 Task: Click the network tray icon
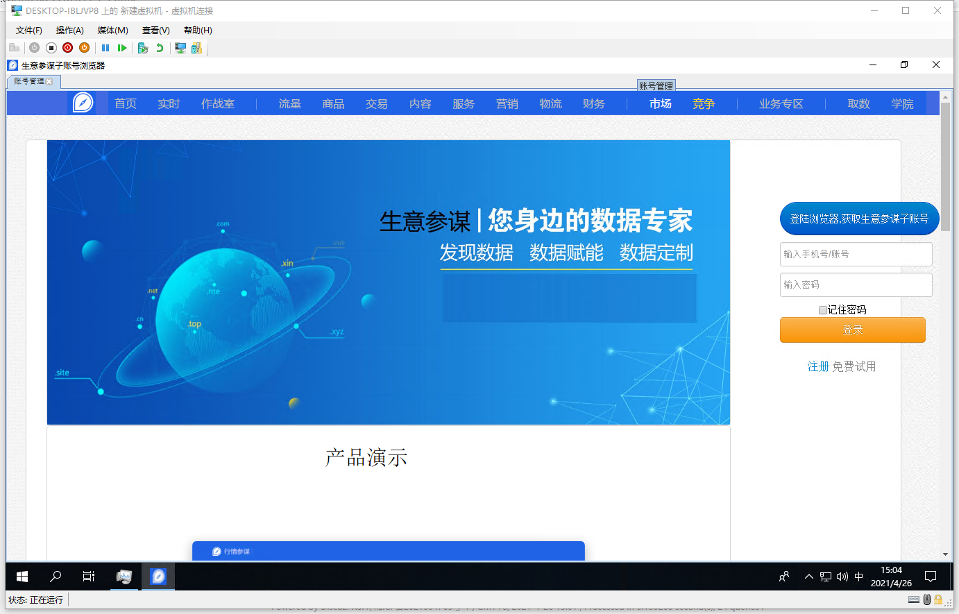826,576
